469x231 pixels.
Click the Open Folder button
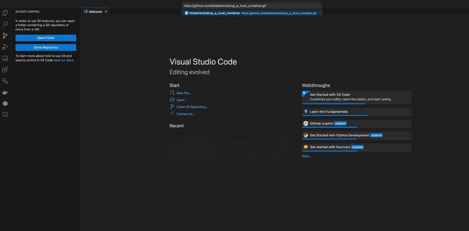46,38
